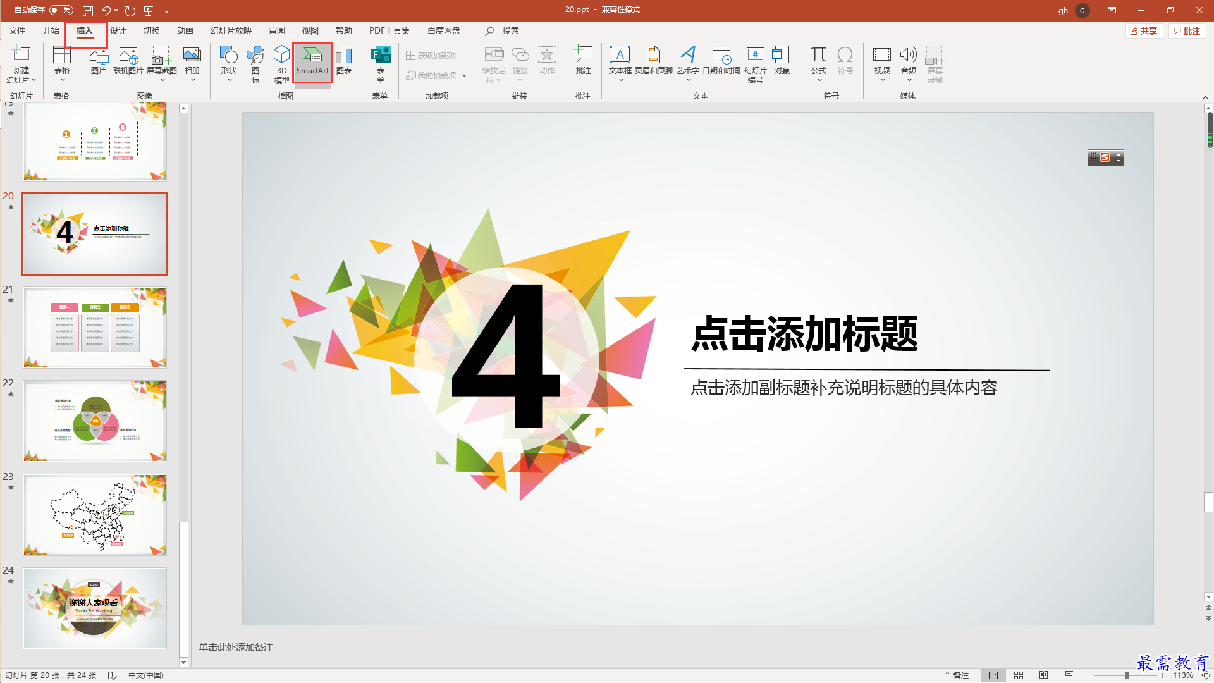Image resolution: width=1214 pixels, height=683 pixels.
Task: Click the Undo icon
Action: [106, 11]
